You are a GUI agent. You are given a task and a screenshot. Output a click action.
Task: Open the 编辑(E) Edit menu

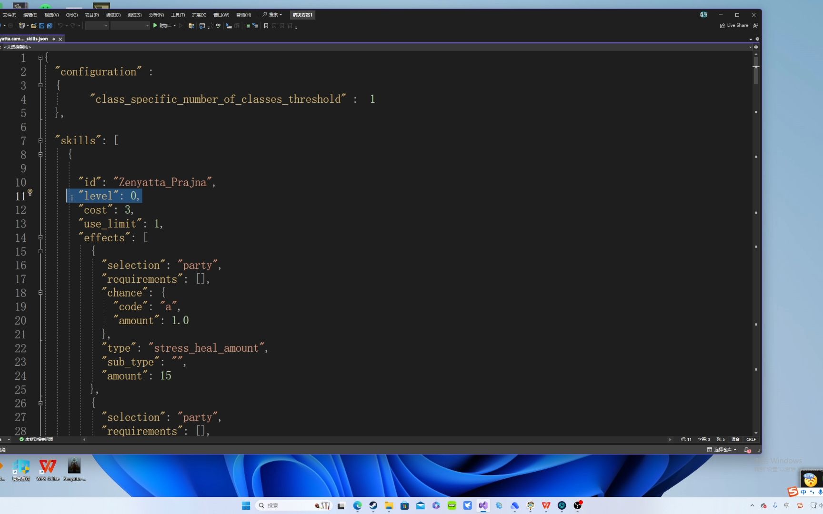[30, 15]
